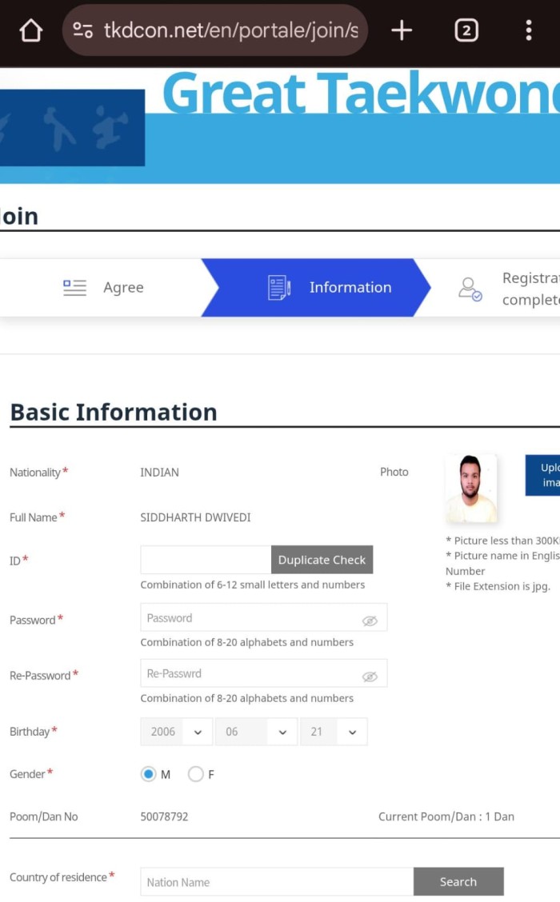The width and height of the screenshot is (560, 902).
Task: Open the tab switcher showing 2 tabs
Action: pos(466,31)
